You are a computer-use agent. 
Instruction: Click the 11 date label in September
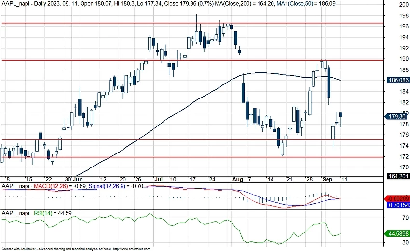(344, 179)
